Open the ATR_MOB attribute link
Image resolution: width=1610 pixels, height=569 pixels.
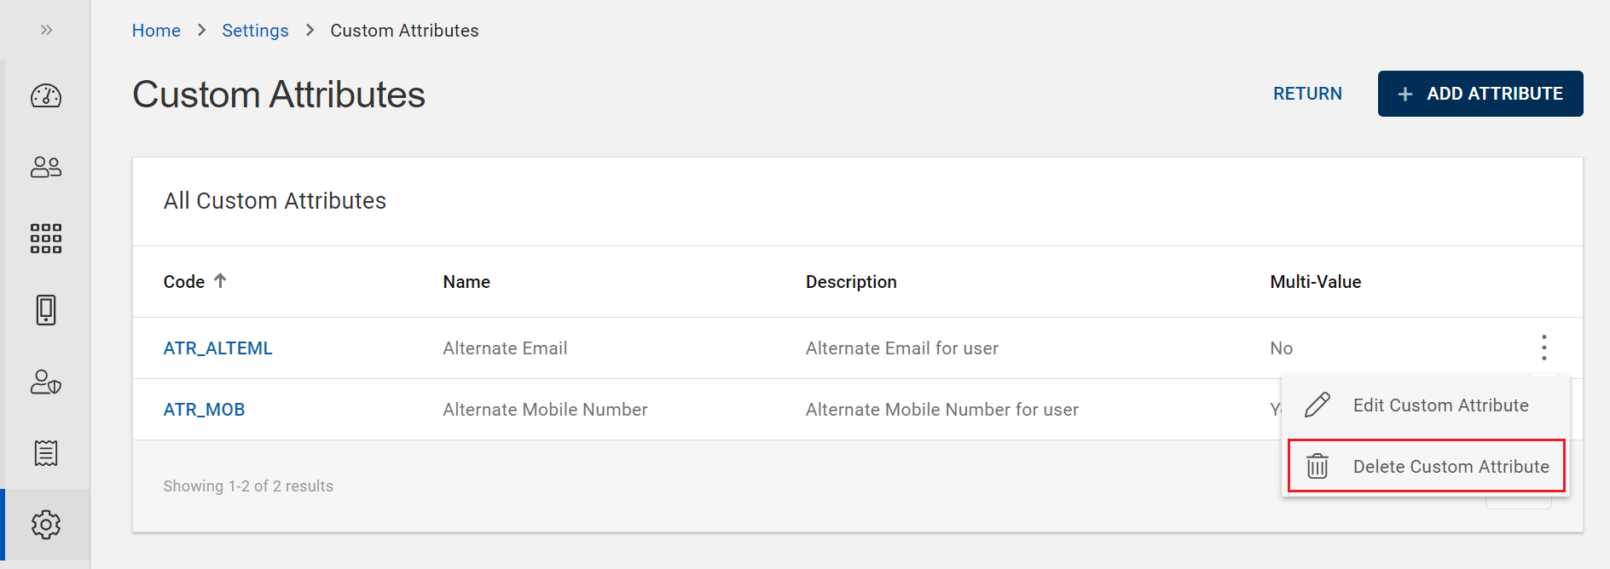(204, 410)
